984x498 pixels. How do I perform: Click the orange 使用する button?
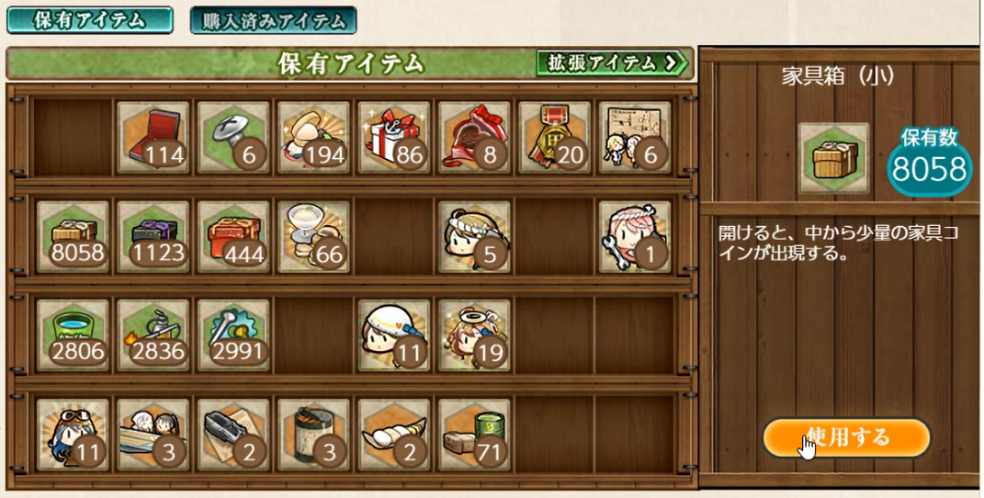pyautogui.click(x=846, y=437)
